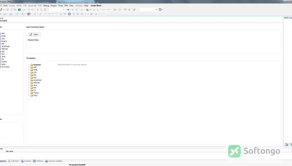
Task: Click the Order Now! menu item
Action: click(x=96, y=5)
